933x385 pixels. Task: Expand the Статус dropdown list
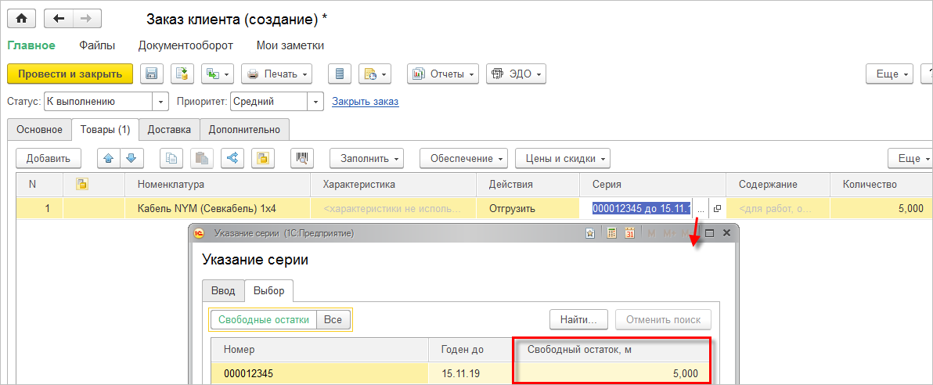pyautogui.click(x=161, y=102)
